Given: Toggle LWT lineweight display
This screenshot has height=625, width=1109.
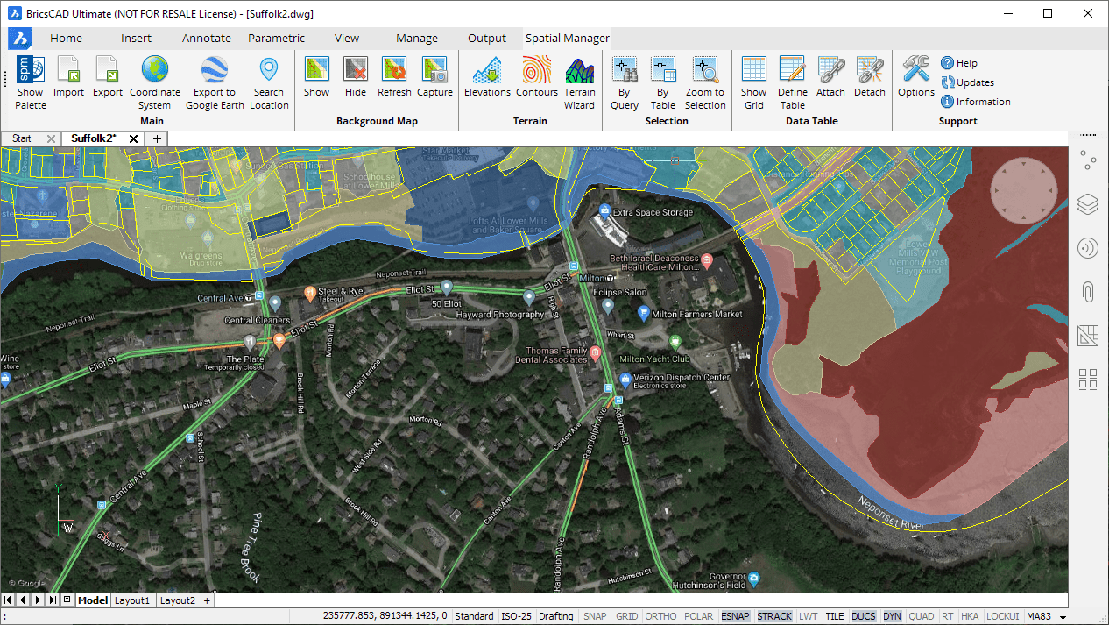Looking at the screenshot, I should click(808, 616).
